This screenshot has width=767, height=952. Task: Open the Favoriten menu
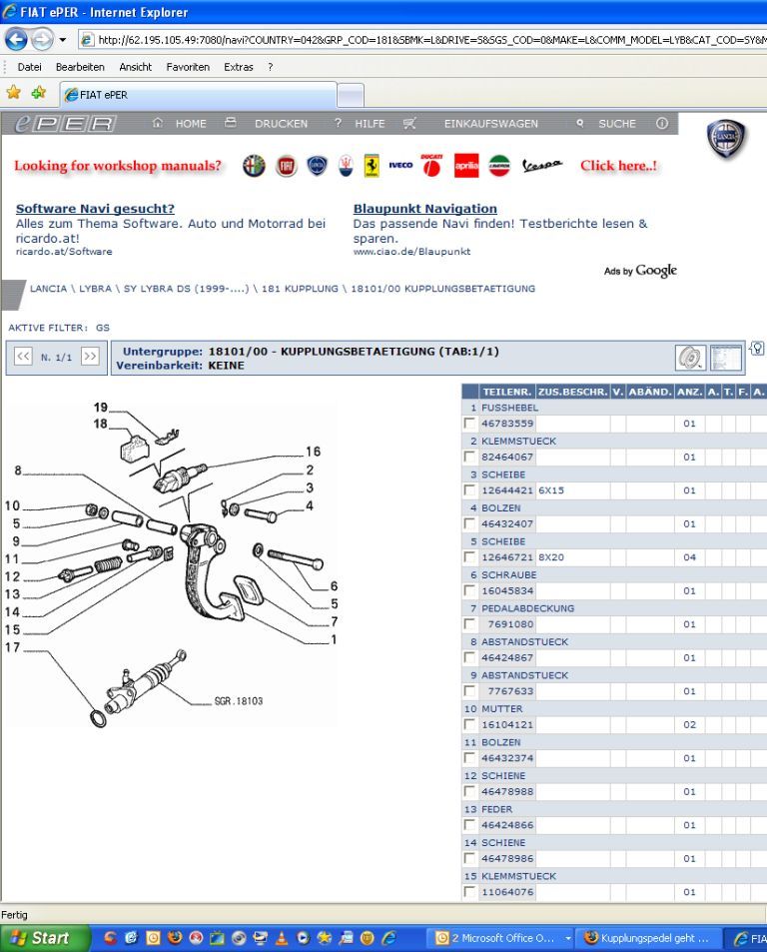point(188,67)
